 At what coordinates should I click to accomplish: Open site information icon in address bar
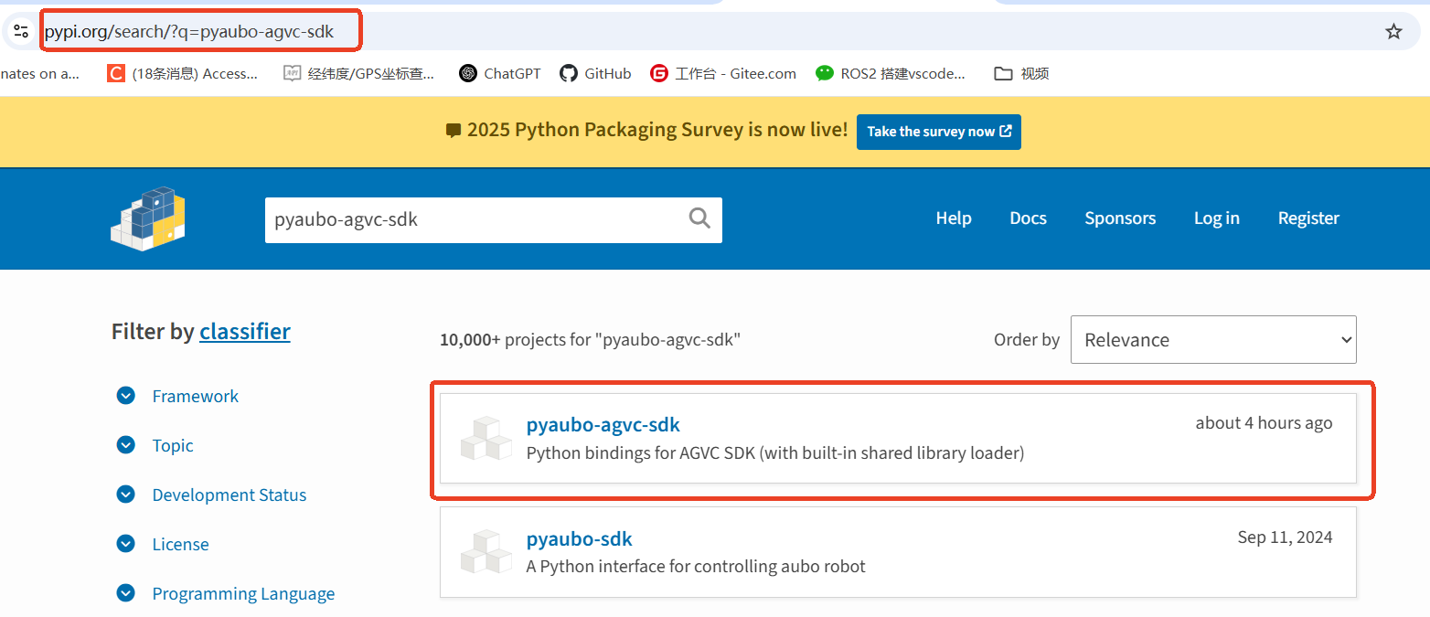[21, 32]
